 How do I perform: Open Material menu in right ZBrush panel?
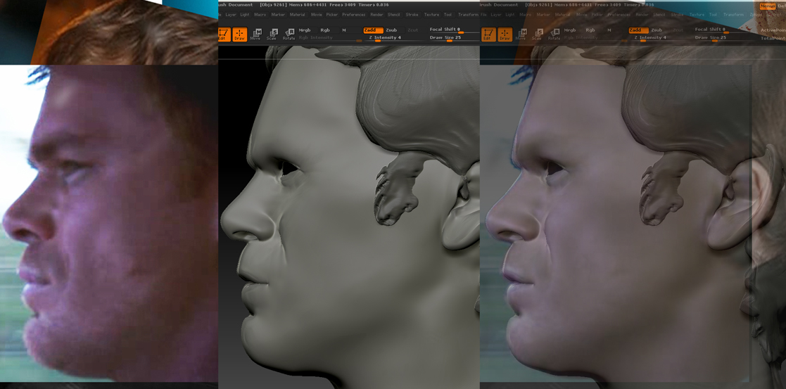click(x=562, y=15)
